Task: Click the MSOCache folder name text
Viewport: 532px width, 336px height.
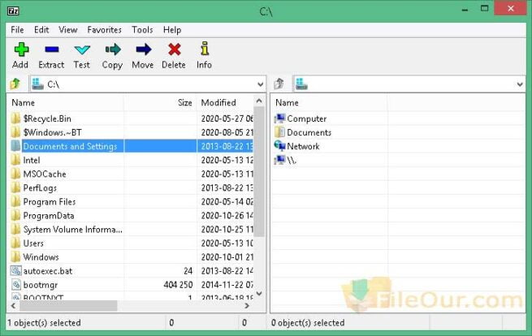Action: [45, 174]
